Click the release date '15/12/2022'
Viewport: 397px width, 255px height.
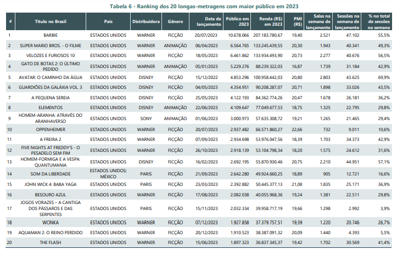pyautogui.click(x=206, y=77)
